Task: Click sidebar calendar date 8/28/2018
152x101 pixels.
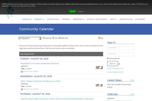Action: click(111, 98)
